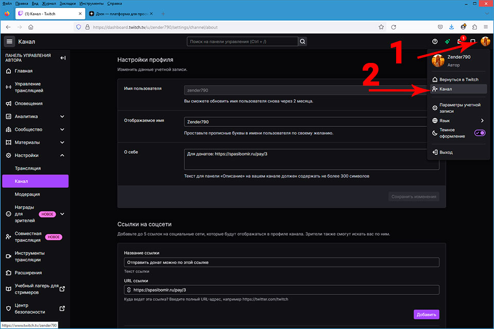The height and width of the screenshot is (329, 494).
Task: Select the highlighted Канал sidebar item
Action: pyautogui.click(x=35, y=182)
